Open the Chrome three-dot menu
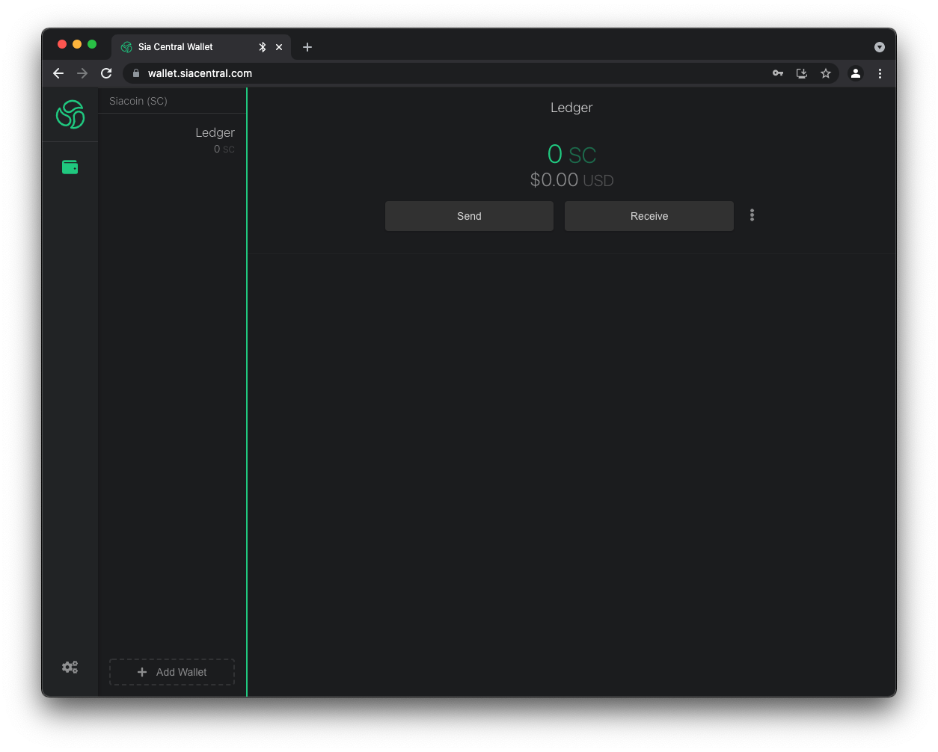 [880, 73]
